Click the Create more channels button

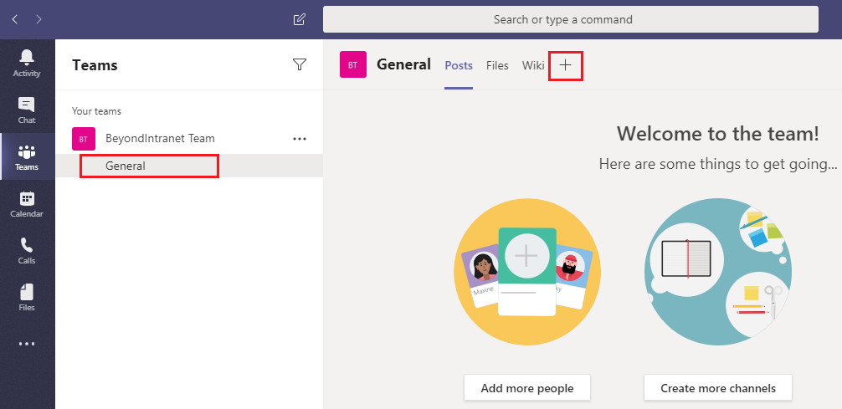coord(717,388)
